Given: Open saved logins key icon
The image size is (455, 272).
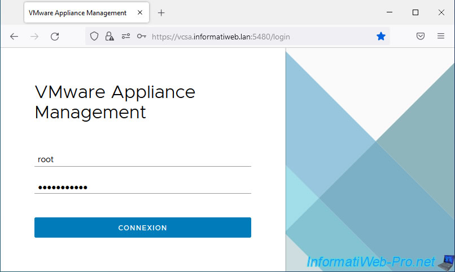Looking at the screenshot, I should coord(141,36).
